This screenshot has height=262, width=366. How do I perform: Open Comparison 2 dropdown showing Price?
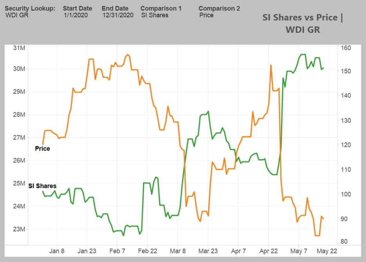click(x=206, y=15)
